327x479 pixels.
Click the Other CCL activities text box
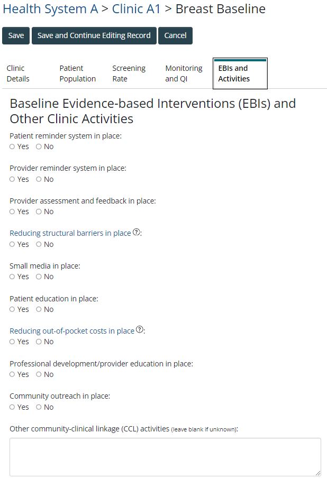(x=165, y=457)
